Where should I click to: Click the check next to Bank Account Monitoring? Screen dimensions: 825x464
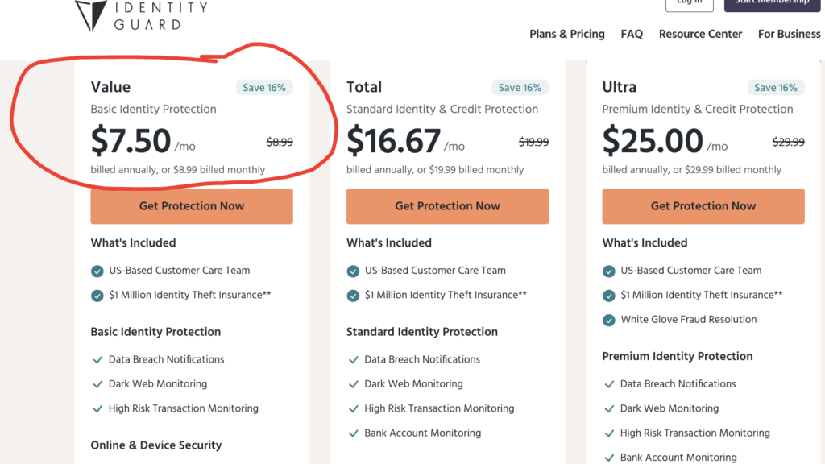[x=353, y=433]
